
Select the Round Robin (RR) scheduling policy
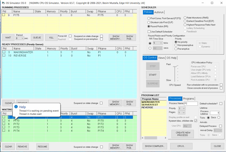[149, 26]
